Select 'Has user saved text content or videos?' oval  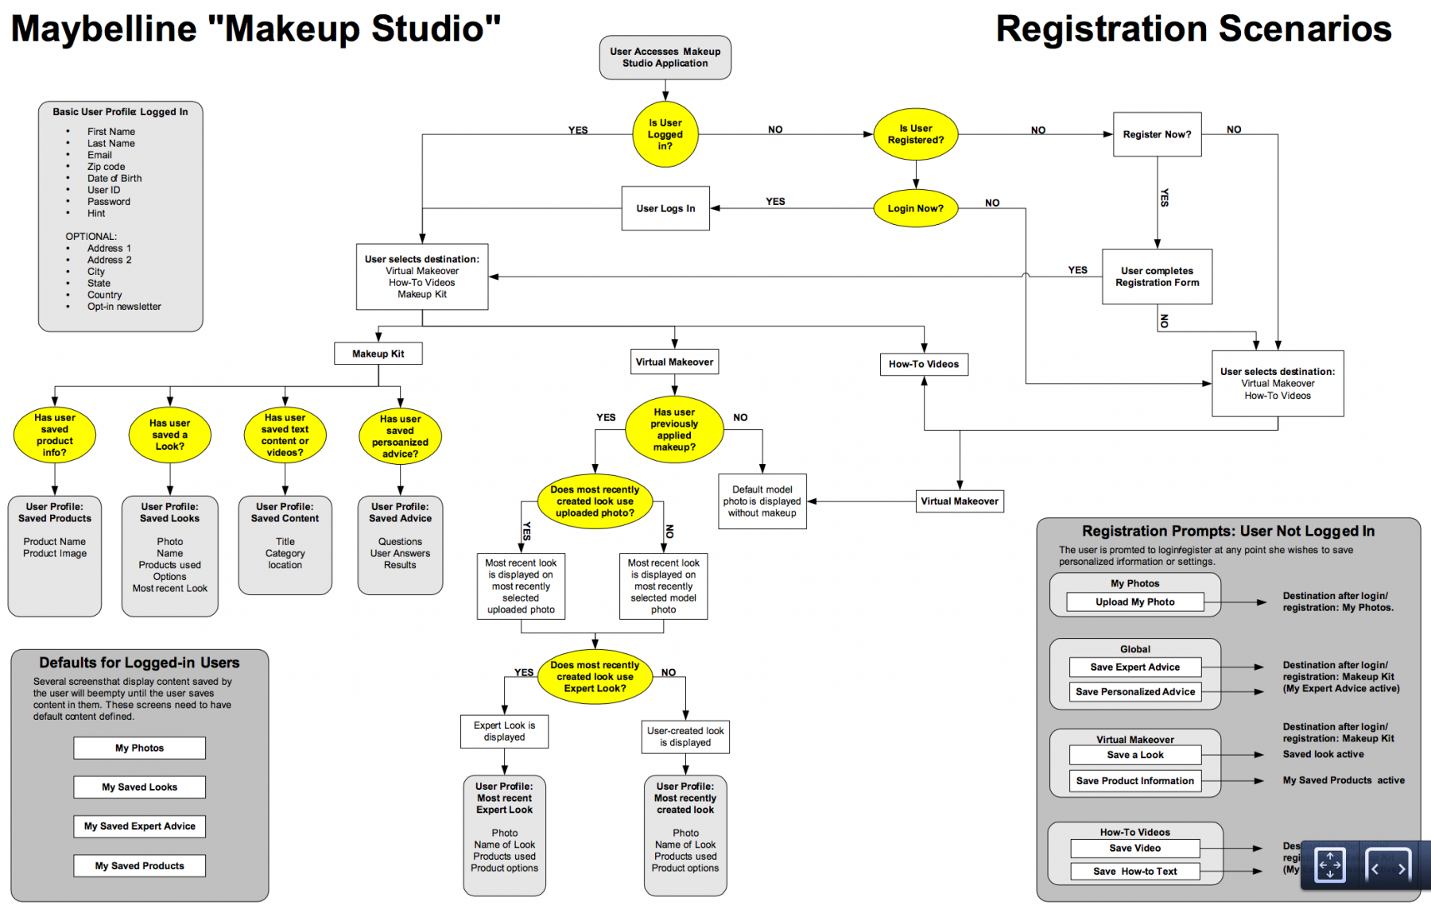coord(285,435)
